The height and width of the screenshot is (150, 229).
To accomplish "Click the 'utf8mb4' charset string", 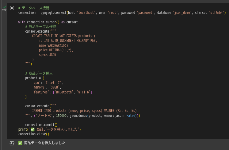I will [x=216, y=13].
